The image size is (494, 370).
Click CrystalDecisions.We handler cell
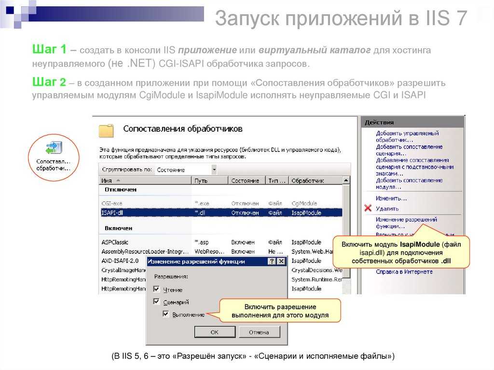coord(316,270)
